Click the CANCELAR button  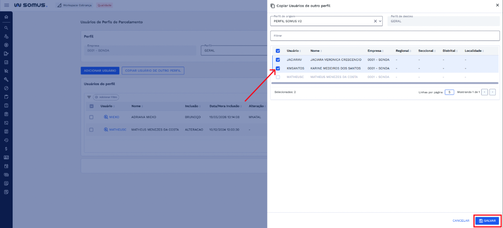(x=461, y=221)
